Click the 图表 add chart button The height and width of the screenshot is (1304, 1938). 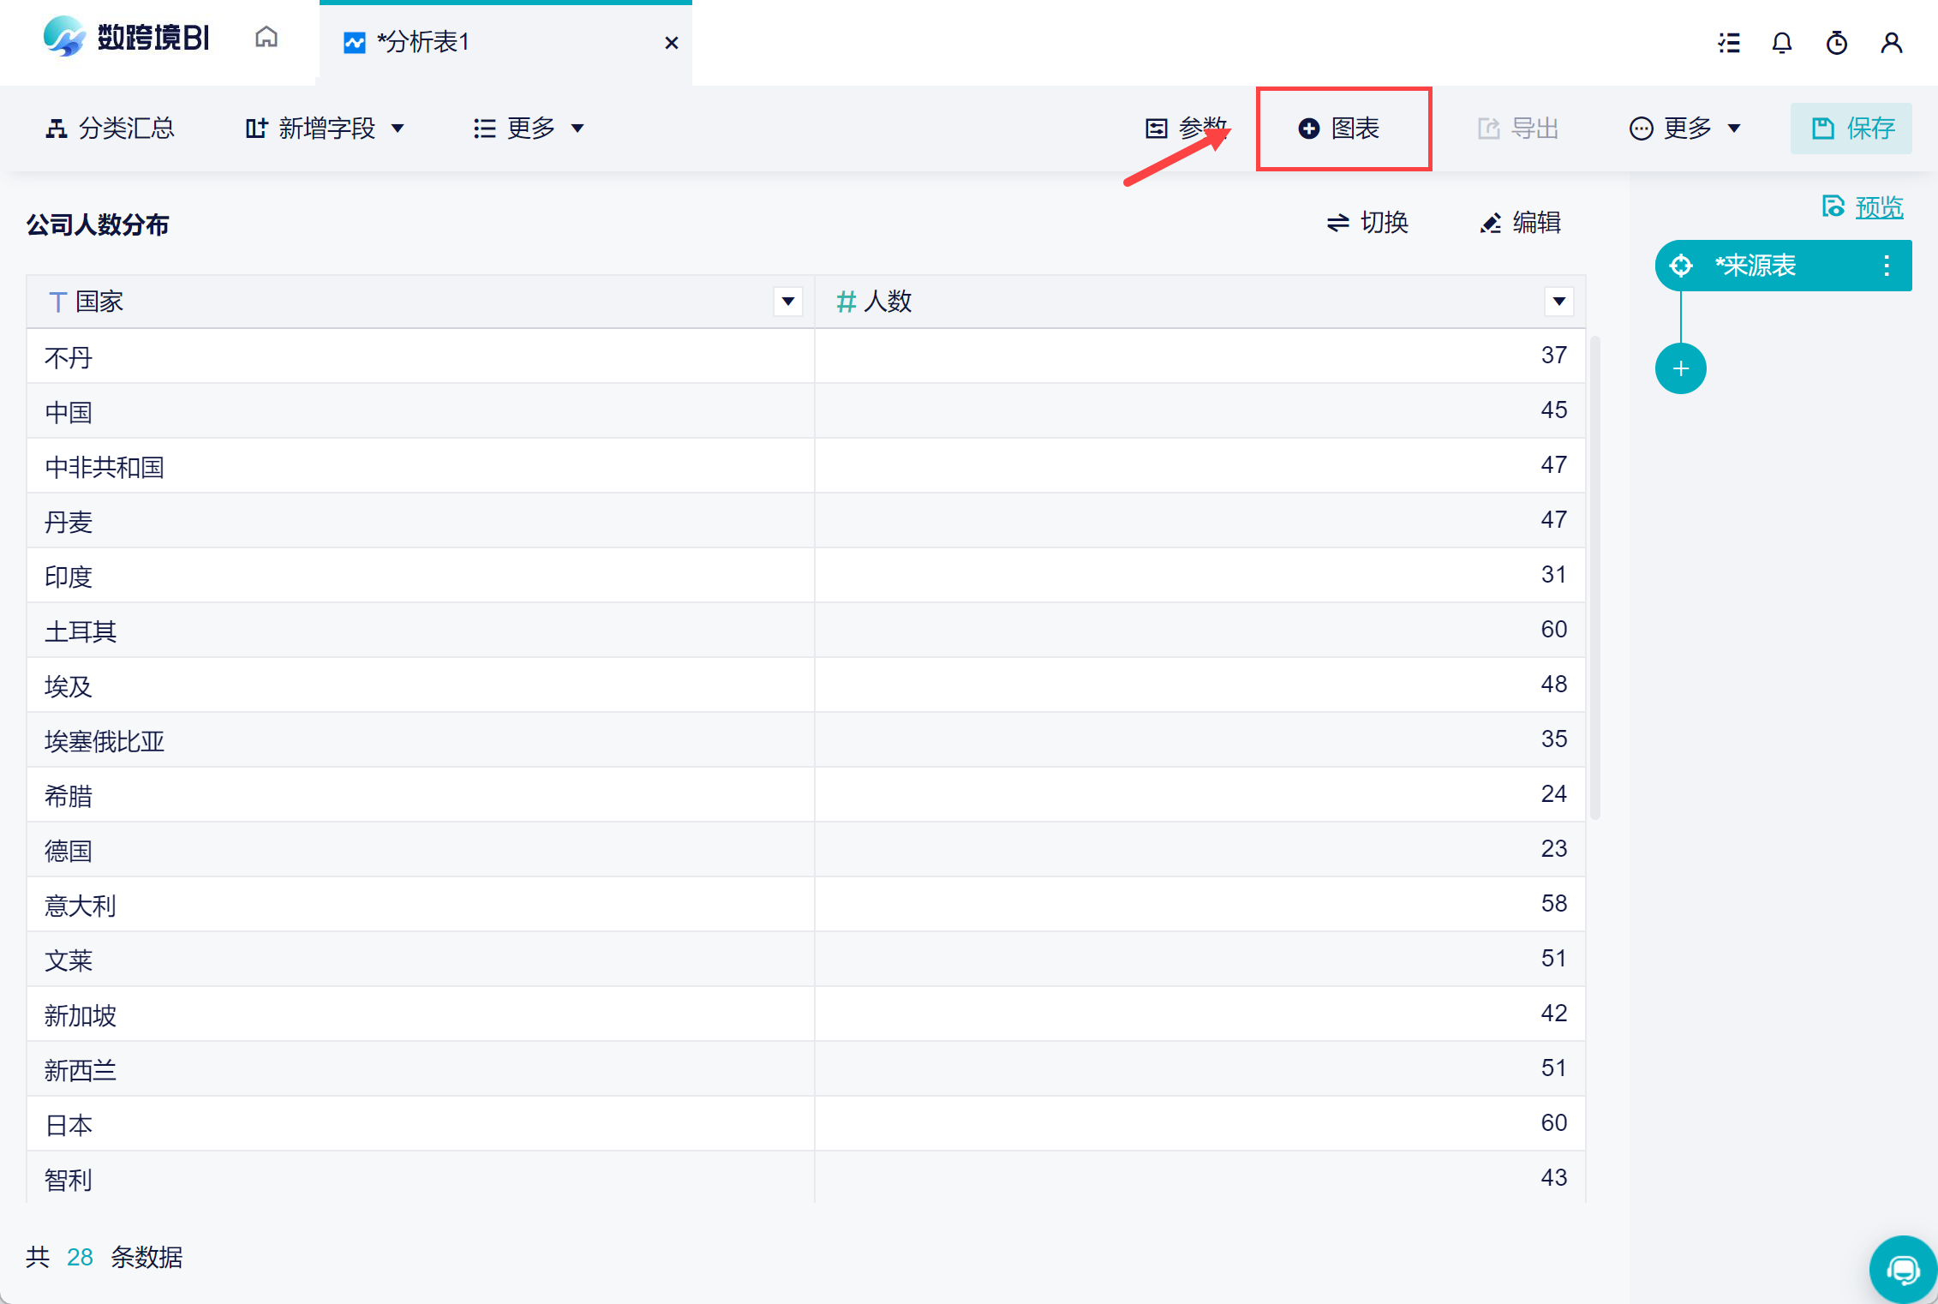point(1343,129)
